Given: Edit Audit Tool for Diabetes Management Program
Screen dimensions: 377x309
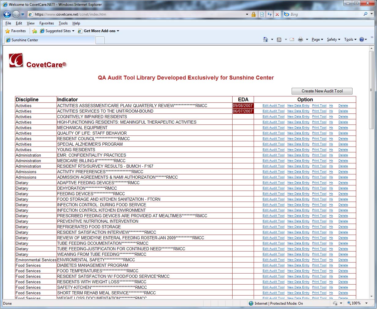Looking at the screenshot, I should coord(273,265).
